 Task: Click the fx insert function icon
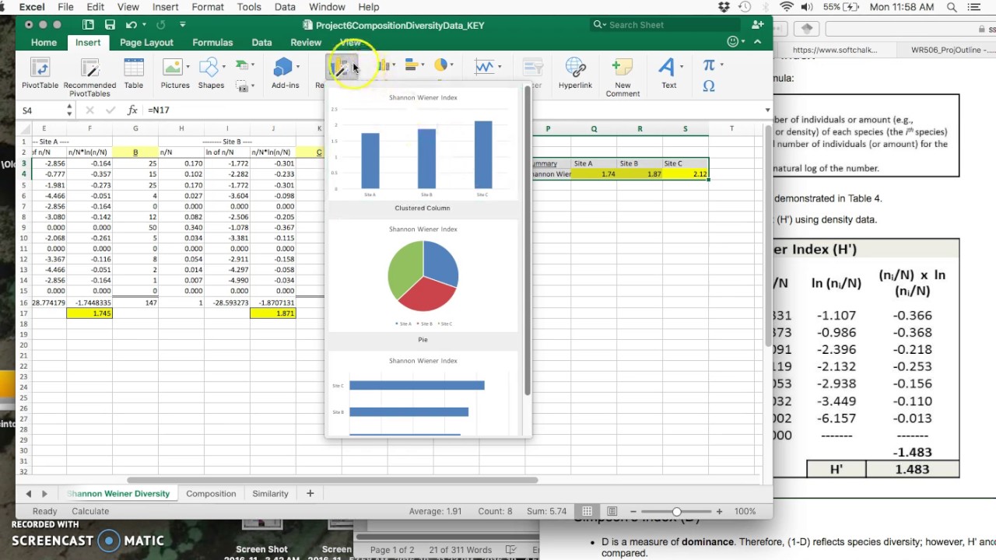[x=132, y=110]
